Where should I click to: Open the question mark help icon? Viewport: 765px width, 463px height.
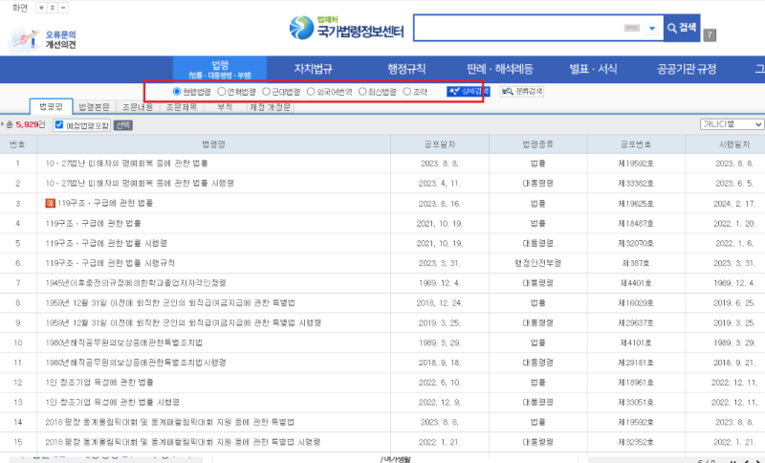click(710, 34)
